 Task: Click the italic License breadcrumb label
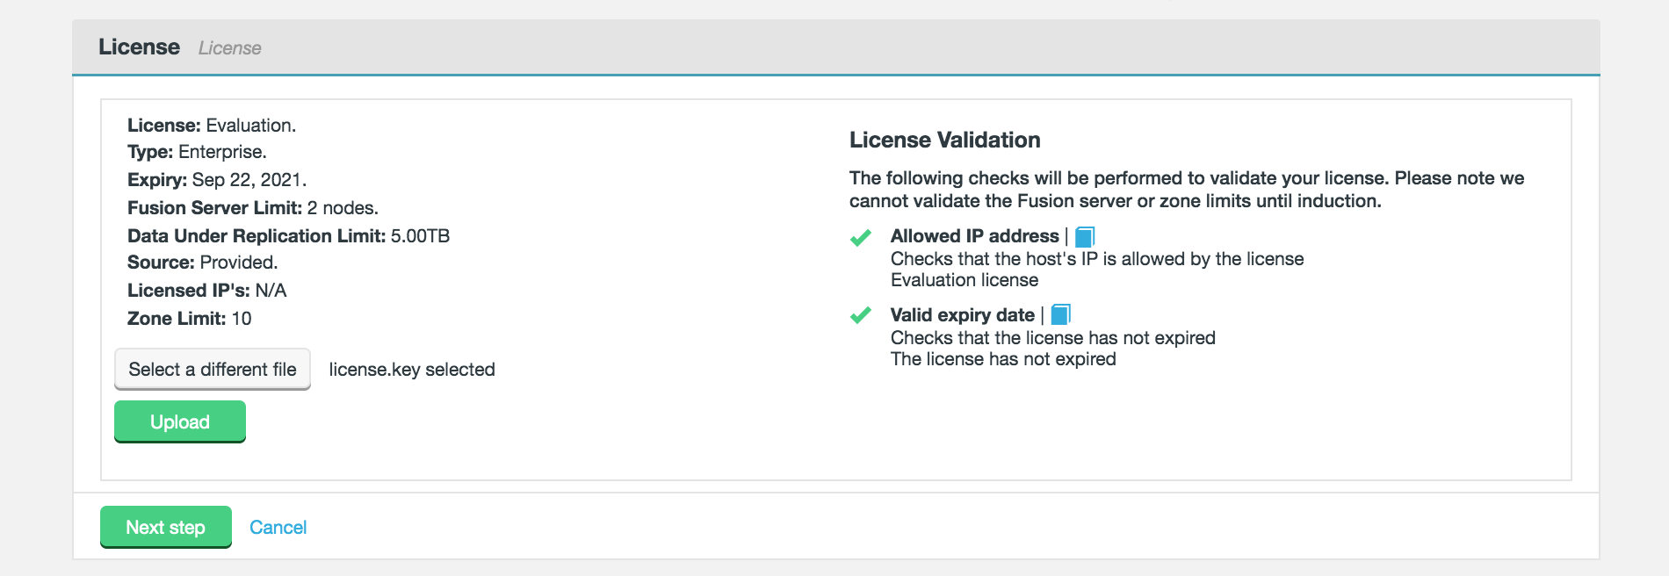click(229, 48)
